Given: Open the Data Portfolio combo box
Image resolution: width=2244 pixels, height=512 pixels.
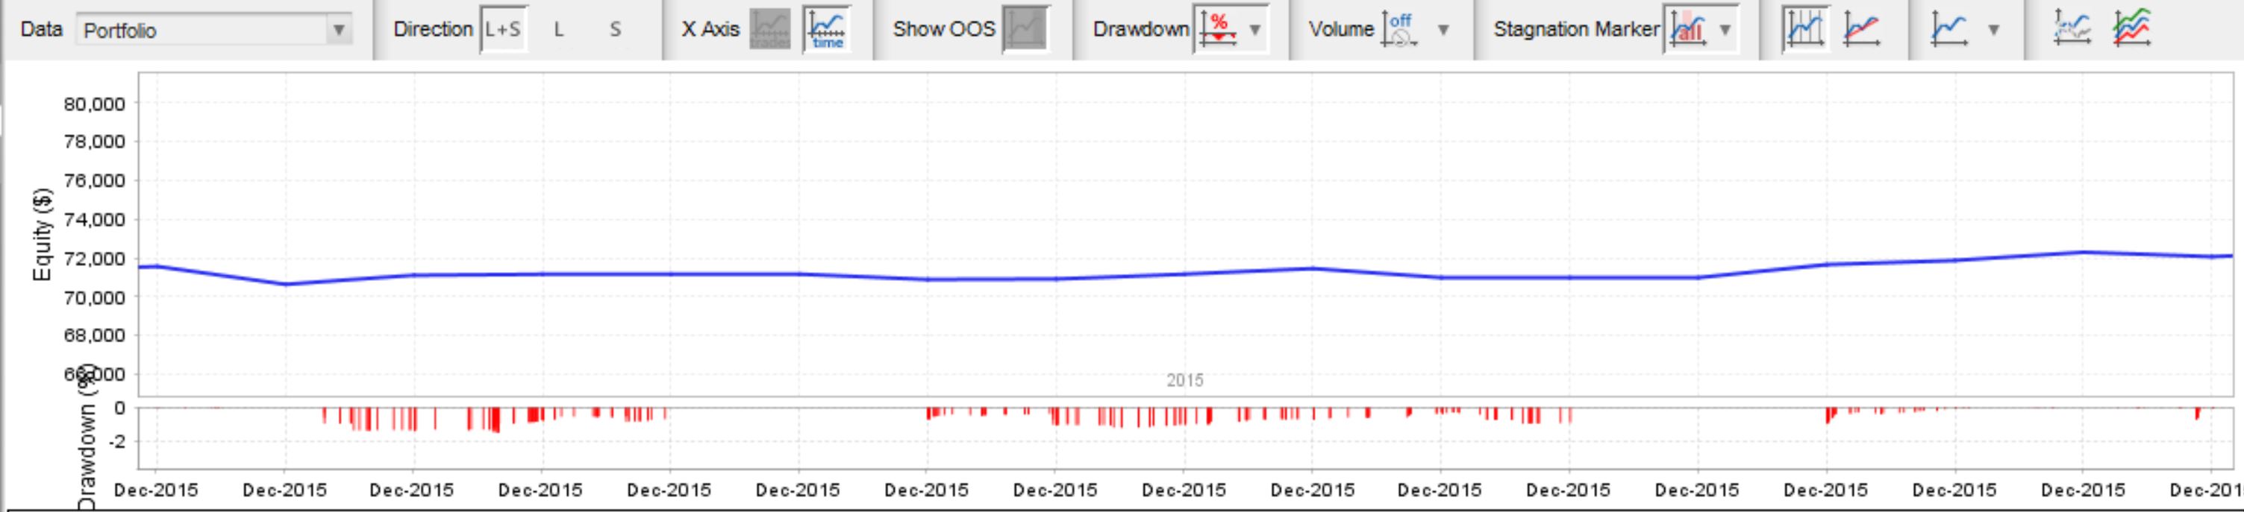Looking at the screenshot, I should pyautogui.click(x=213, y=30).
